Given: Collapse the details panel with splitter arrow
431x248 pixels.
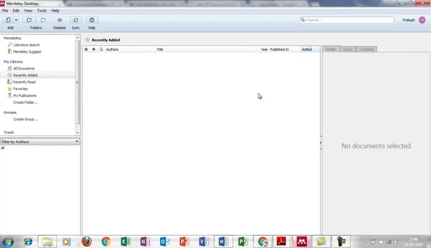Looking at the screenshot, I should [321, 142].
